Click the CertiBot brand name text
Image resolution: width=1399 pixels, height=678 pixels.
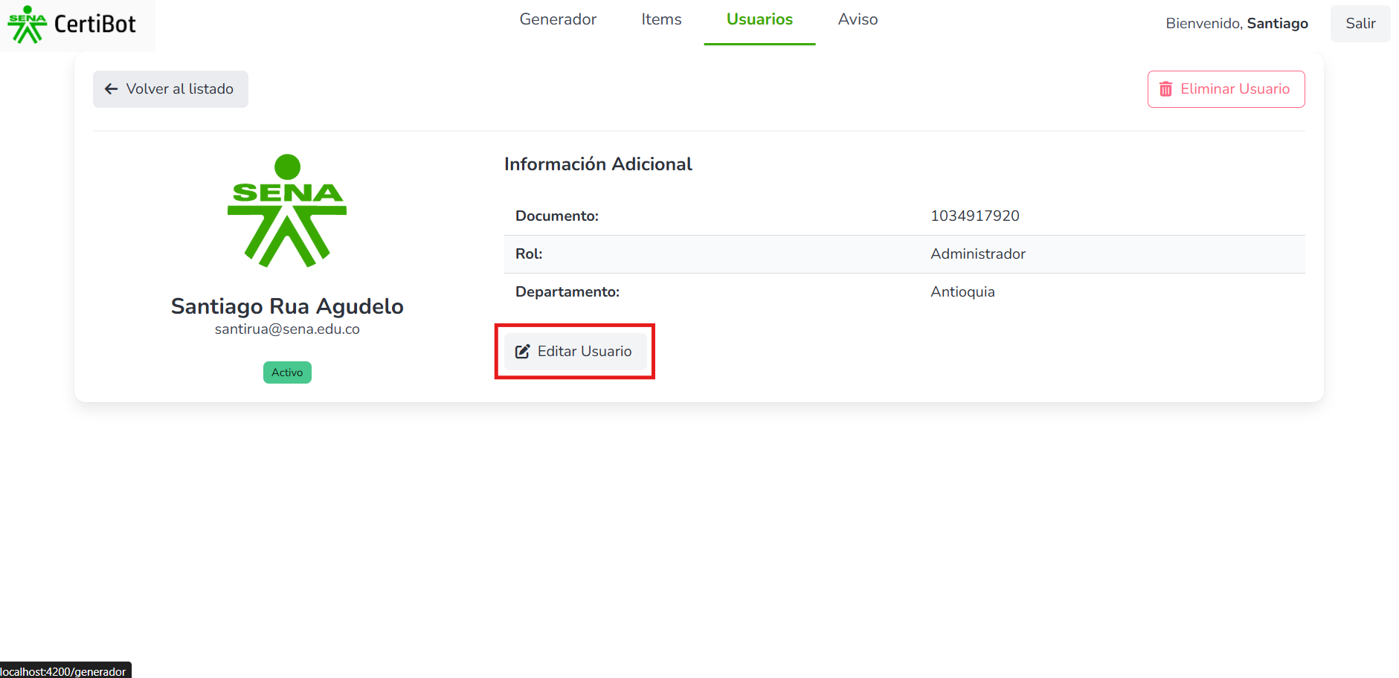point(95,25)
